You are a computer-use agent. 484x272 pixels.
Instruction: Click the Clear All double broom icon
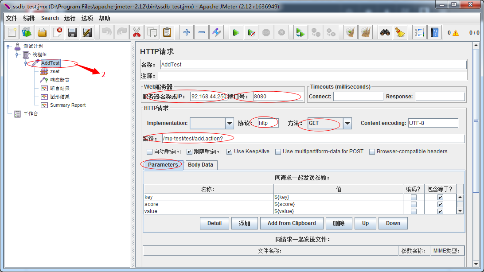pyautogui.click(x=366, y=32)
